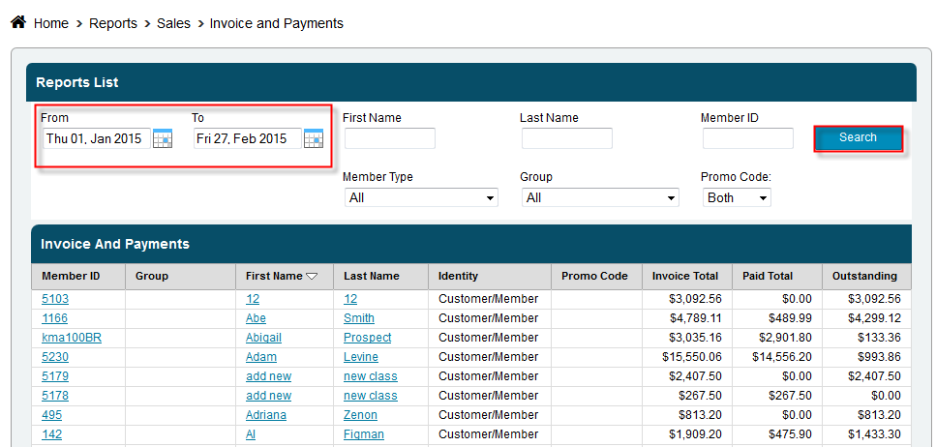Sort by Invoice Total column header
This screenshot has width=936, height=447.
click(685, 277)
